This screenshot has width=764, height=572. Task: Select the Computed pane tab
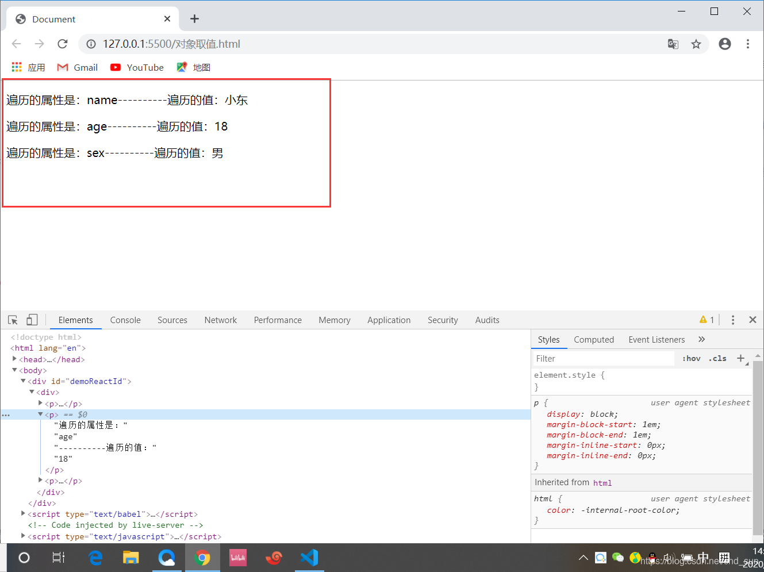pos(594,340)
